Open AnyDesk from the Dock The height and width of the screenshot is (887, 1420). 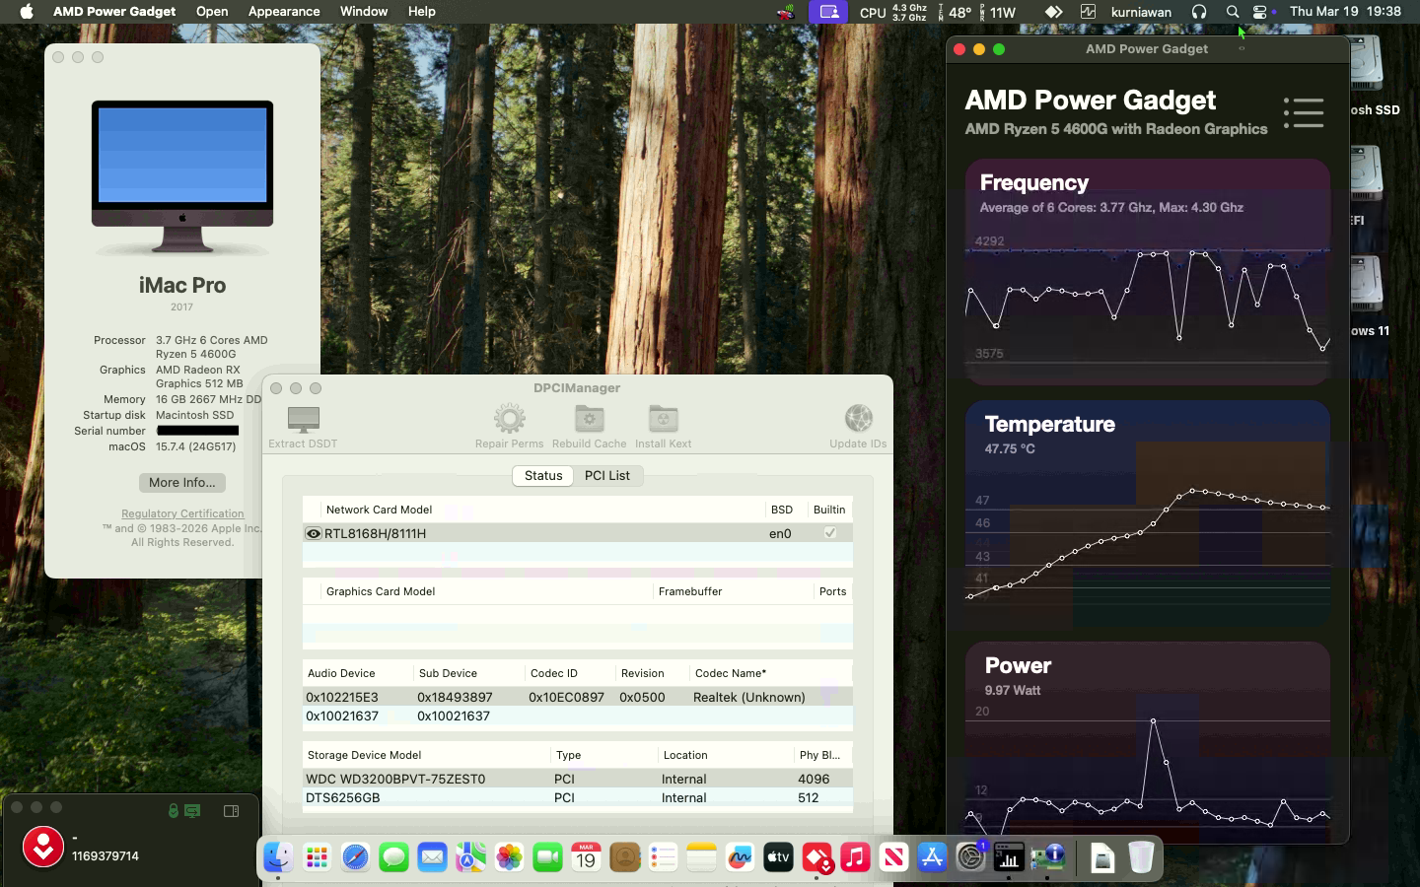coord(816,857)
